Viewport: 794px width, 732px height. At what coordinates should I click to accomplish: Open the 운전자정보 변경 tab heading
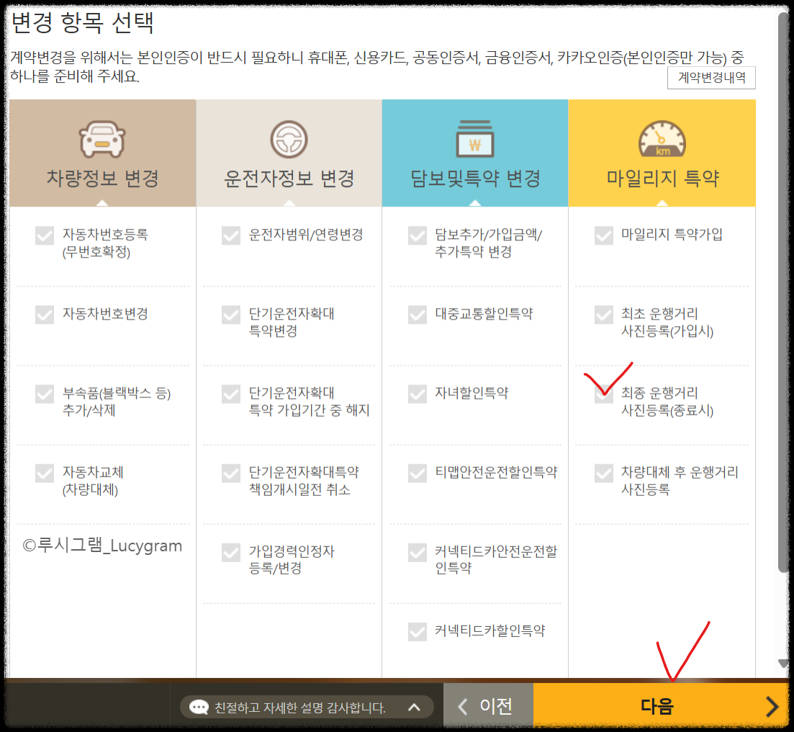(x=289, y=153)
